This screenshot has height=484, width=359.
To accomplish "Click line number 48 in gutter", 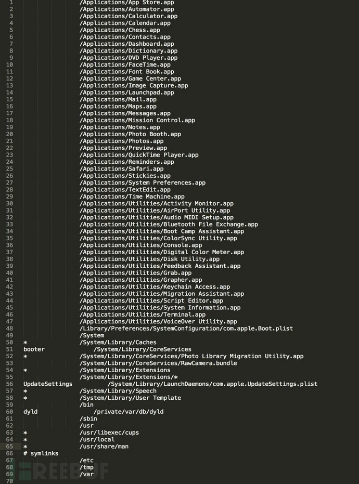I will 10,329.
